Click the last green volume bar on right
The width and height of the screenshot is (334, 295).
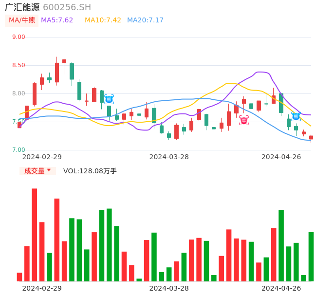311,257
